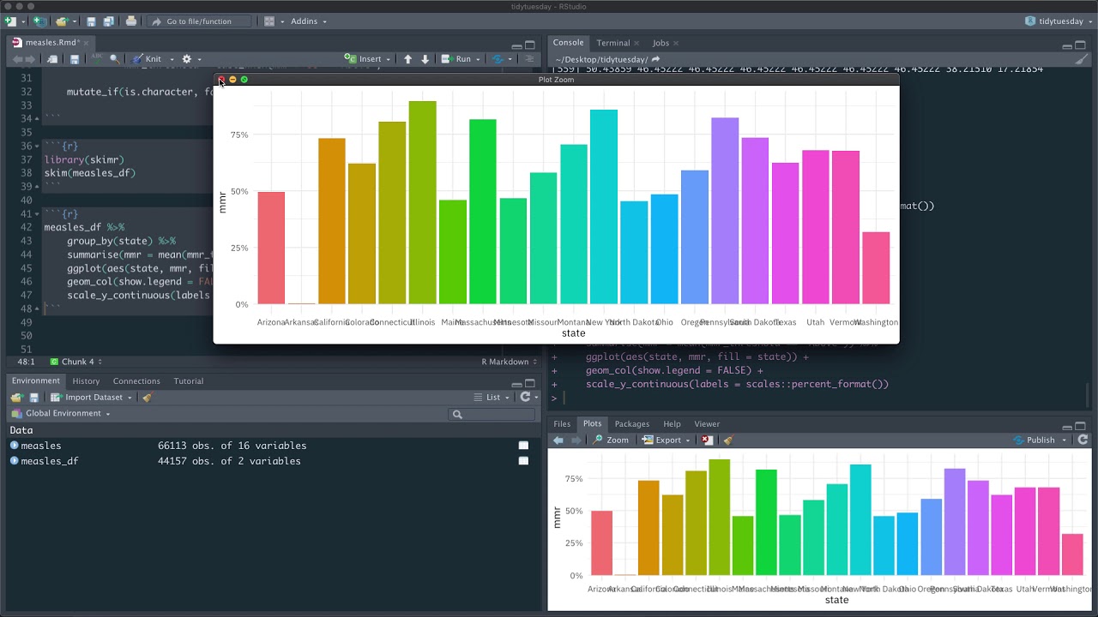Switch to the Packages tab
Screen dimensions: 1098x617
coord(631,424)
